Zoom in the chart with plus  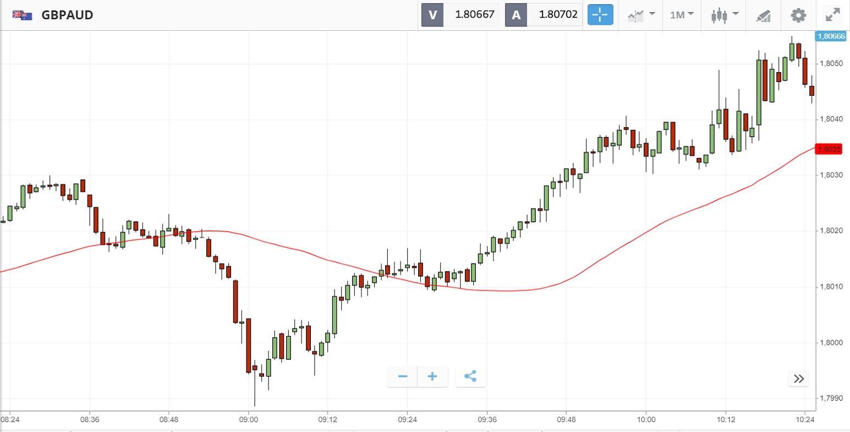pyautogui.click(x=432, y=376)
